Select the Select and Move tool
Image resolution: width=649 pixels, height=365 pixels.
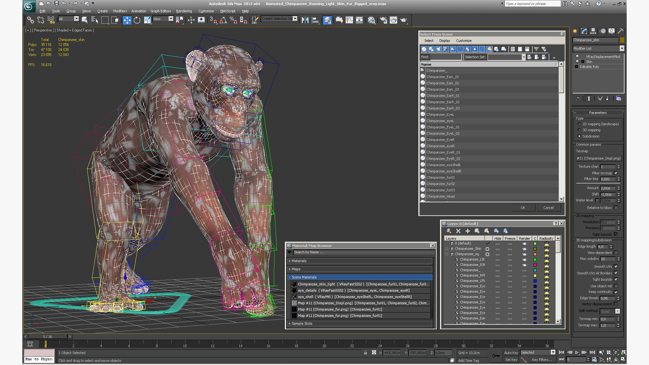pos(127,20)
